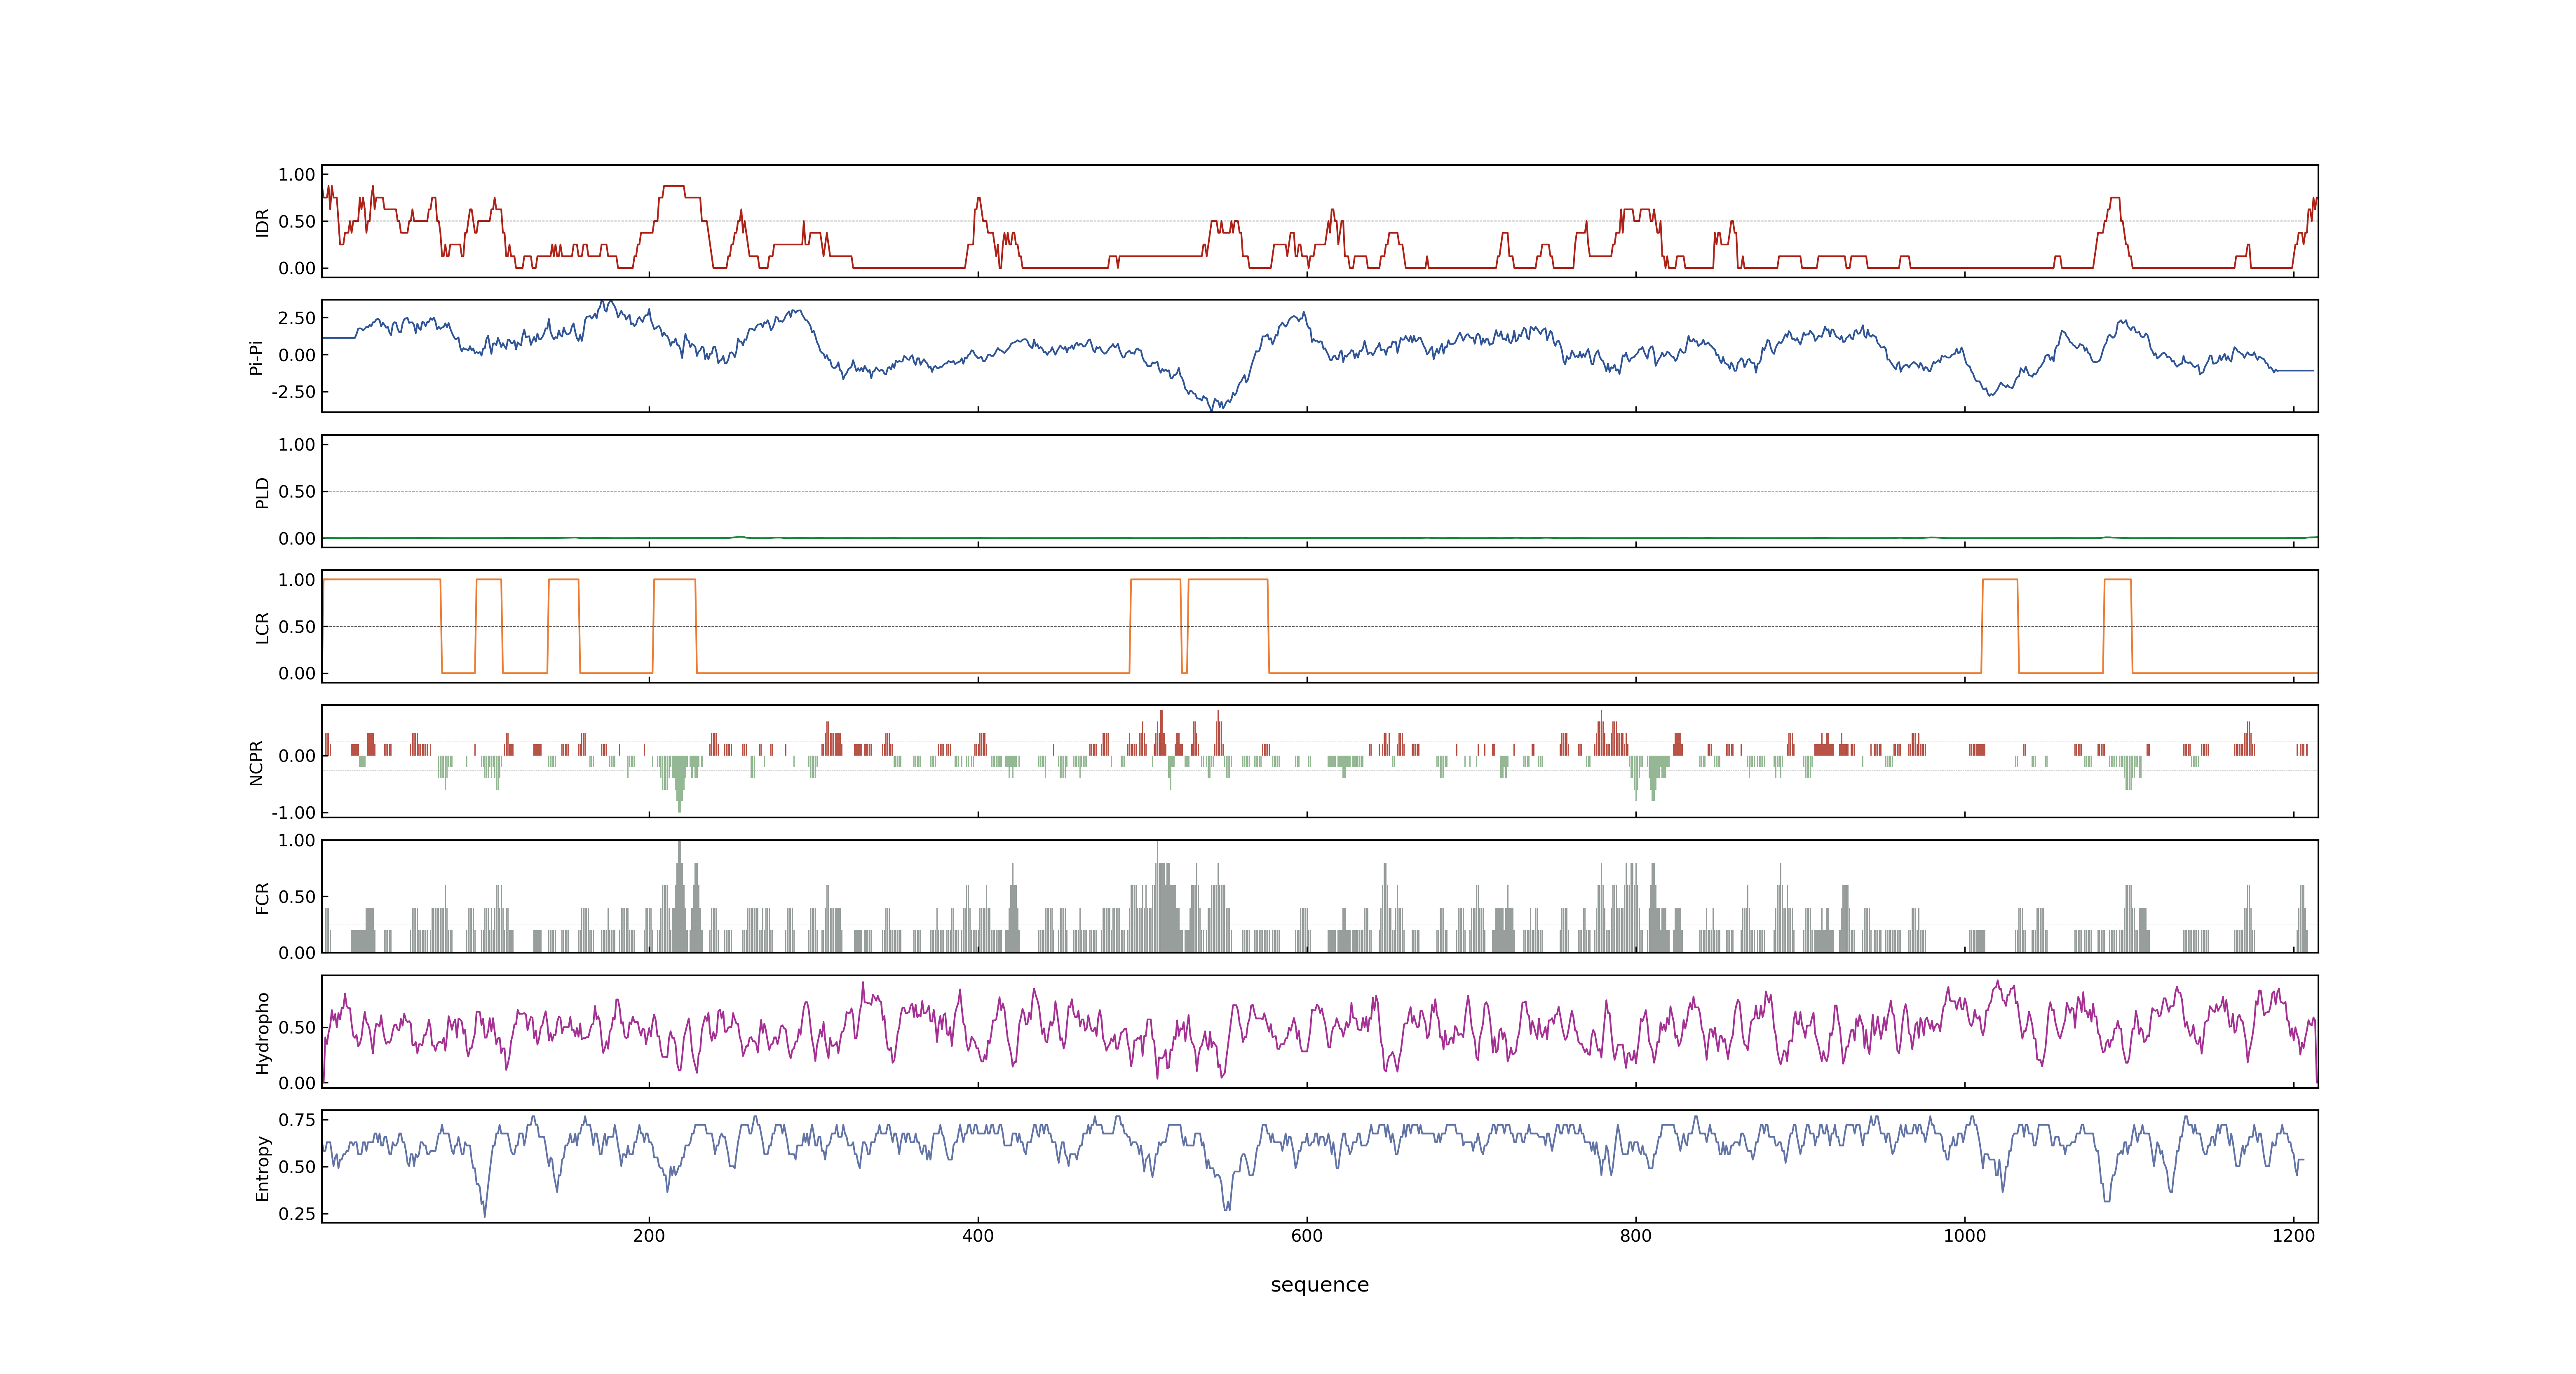Click the 0.00 tick of IDR panel

tap(297, 268)
